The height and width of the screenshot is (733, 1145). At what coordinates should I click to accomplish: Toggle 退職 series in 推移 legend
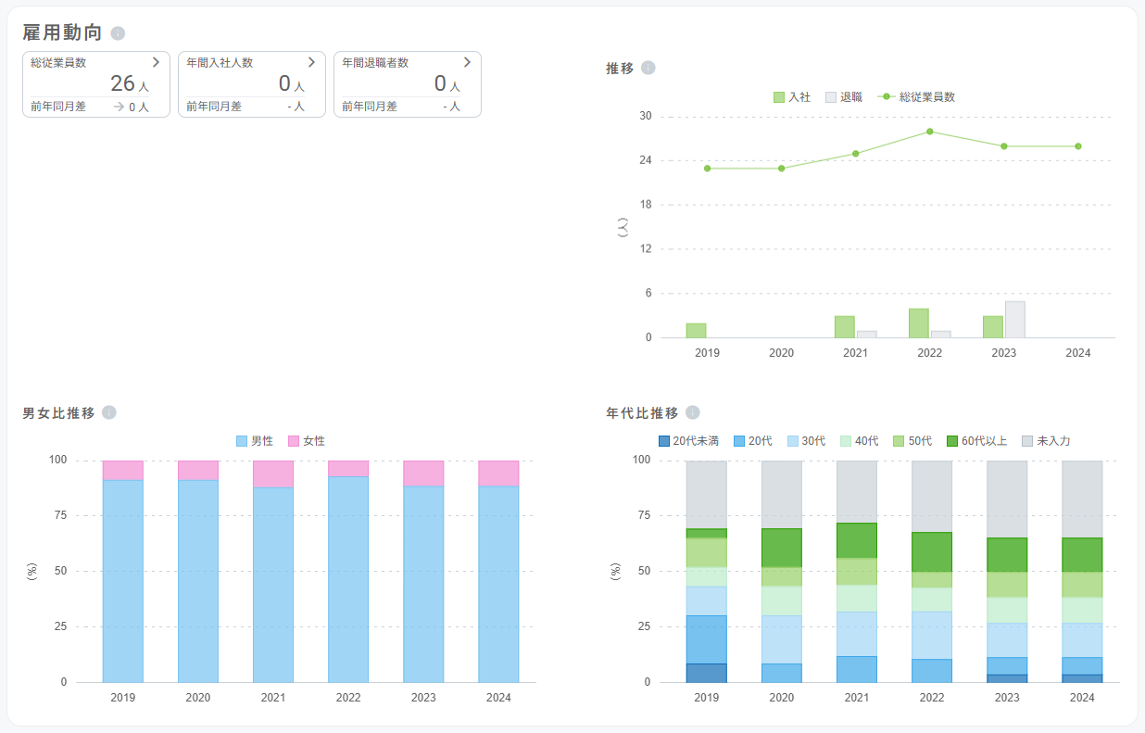844,96
